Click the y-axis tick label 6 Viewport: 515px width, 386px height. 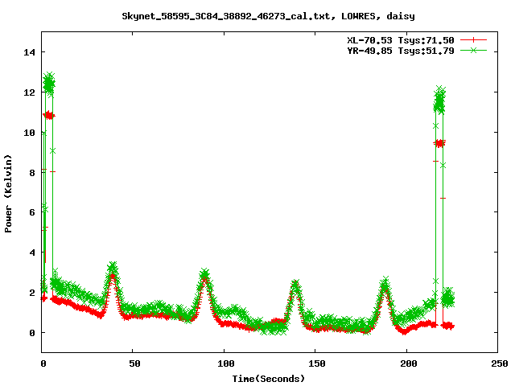[x=32, y=212]
